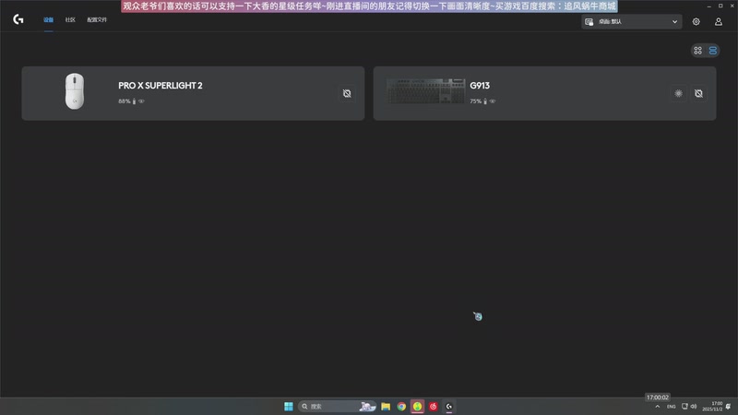Open the red NetEase music taskbar icon
This screenshot has height=415, width=738.
point(434,406)
